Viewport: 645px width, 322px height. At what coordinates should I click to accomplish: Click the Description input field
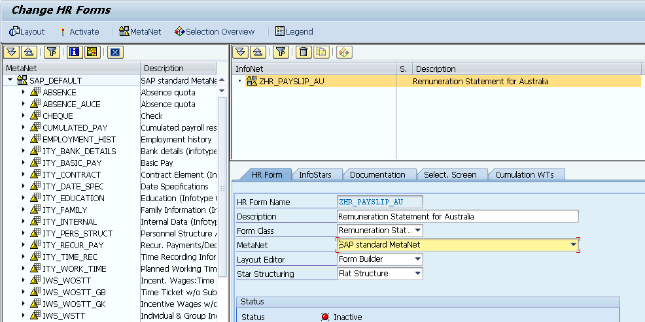click(457, 216)
